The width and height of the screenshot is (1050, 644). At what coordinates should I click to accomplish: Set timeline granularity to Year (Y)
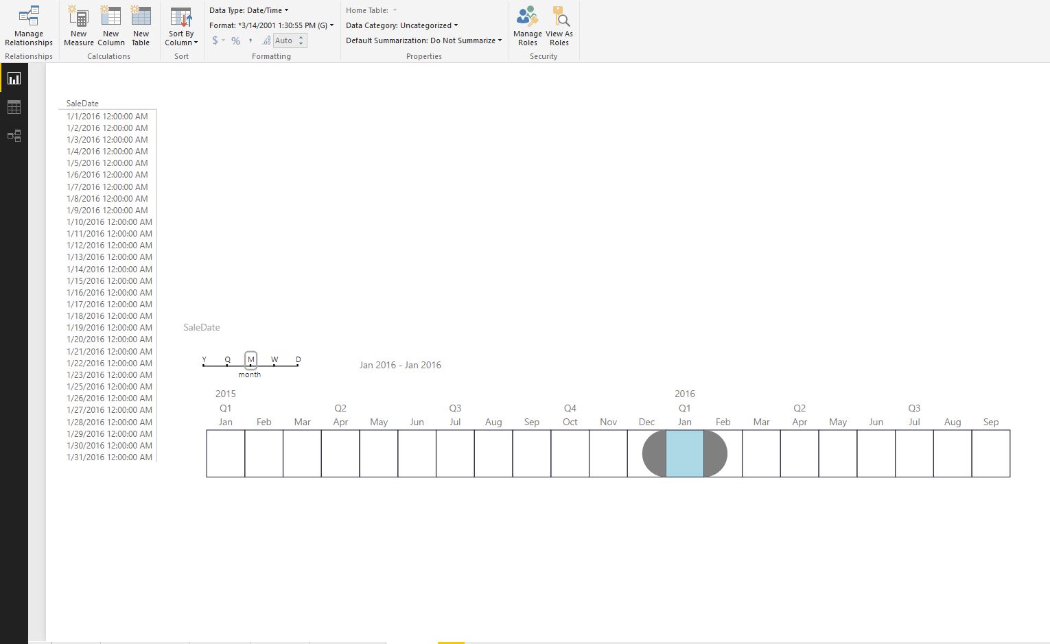204,361
